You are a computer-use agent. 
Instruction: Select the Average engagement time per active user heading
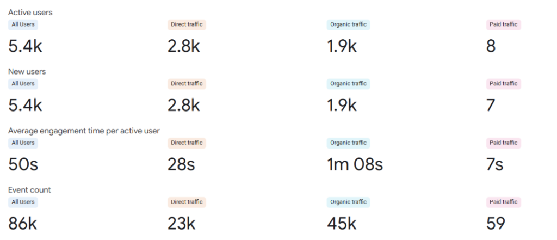click(x=84, y=131)
